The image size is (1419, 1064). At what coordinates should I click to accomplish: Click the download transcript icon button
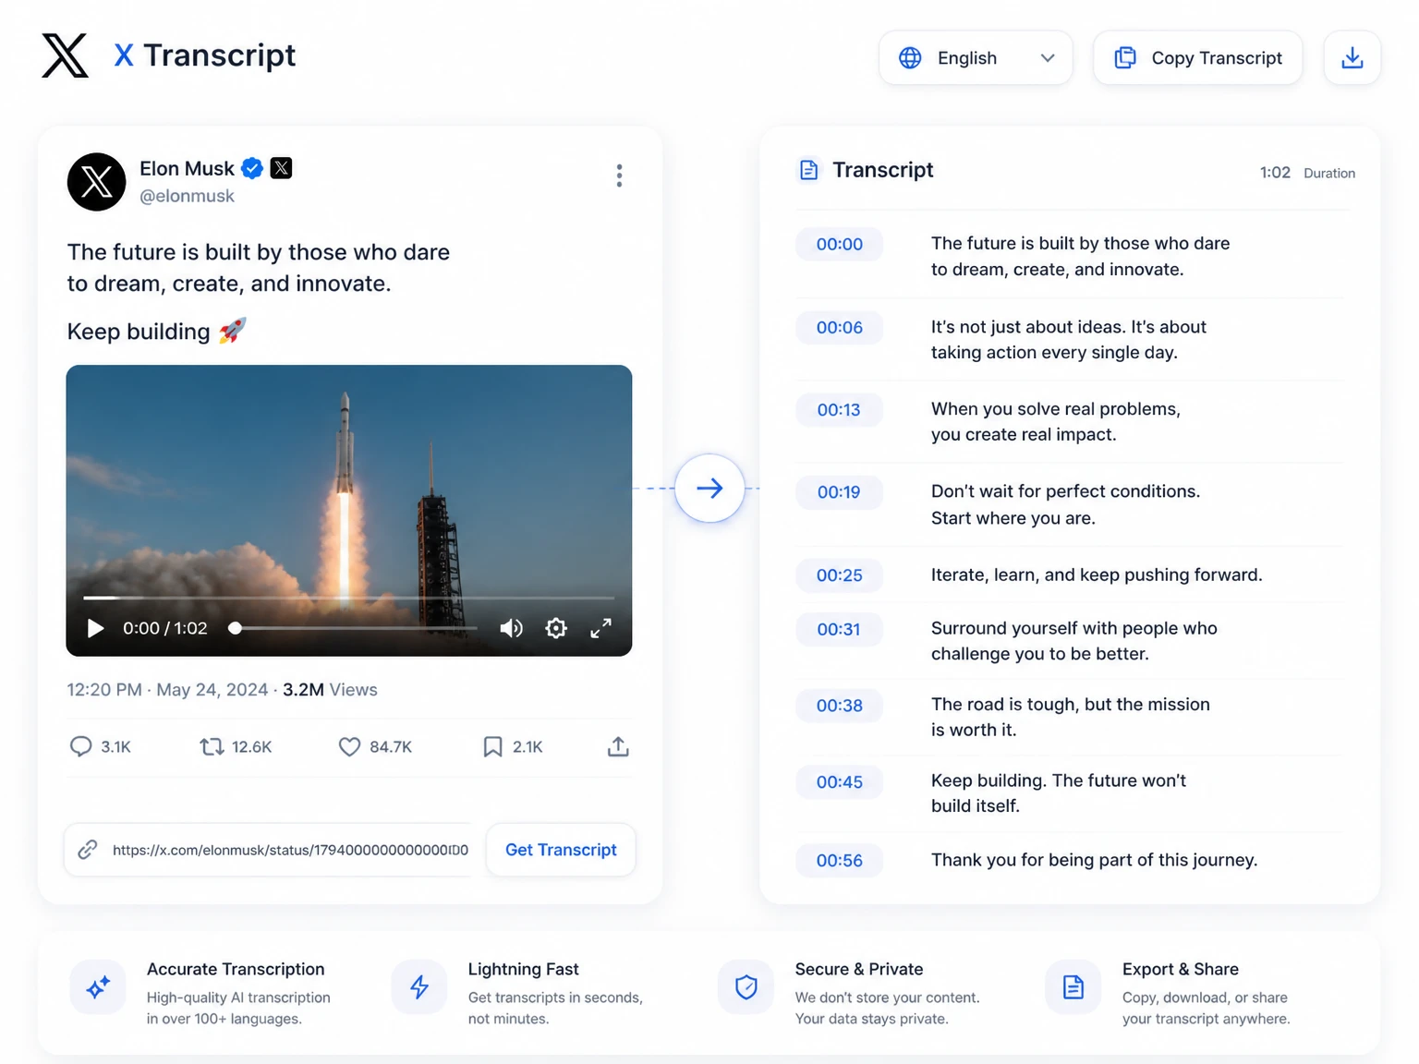tap(1352, 57)
